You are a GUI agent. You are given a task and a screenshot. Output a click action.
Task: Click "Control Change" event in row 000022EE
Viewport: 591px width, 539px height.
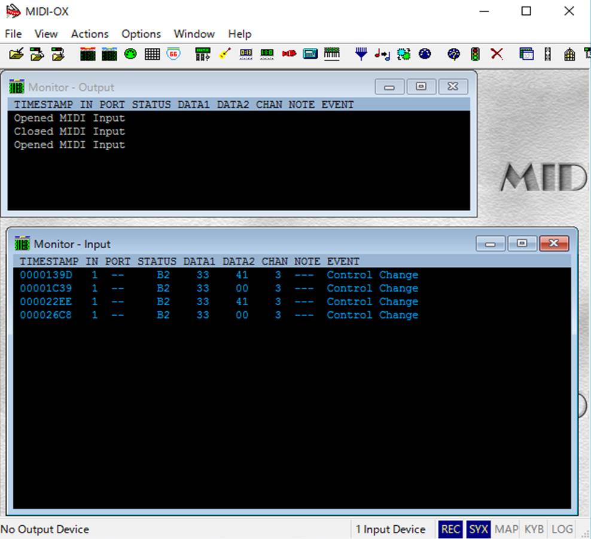[x=373, y=302]
